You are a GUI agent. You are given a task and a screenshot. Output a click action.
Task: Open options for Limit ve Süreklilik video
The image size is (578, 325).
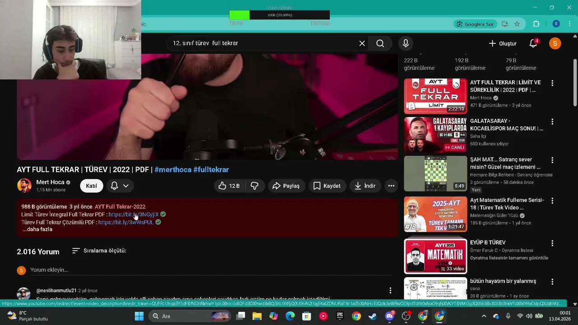[x=552, y=84]
